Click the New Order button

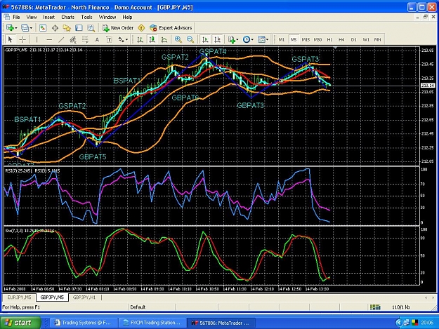click(x=118, y=27)
